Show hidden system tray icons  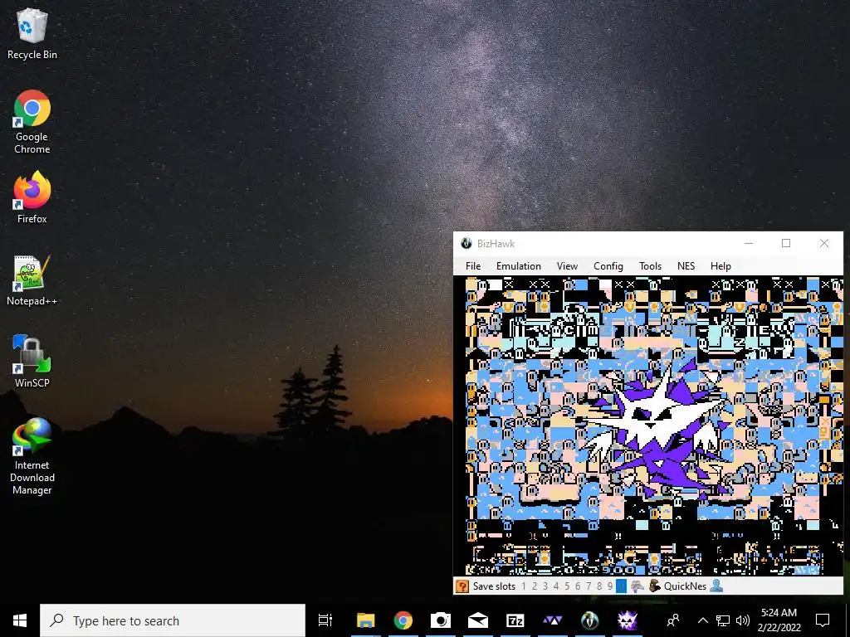point(702,620)
